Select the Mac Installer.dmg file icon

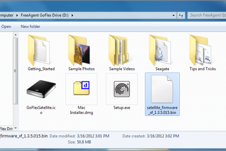(x=82, y=88)
